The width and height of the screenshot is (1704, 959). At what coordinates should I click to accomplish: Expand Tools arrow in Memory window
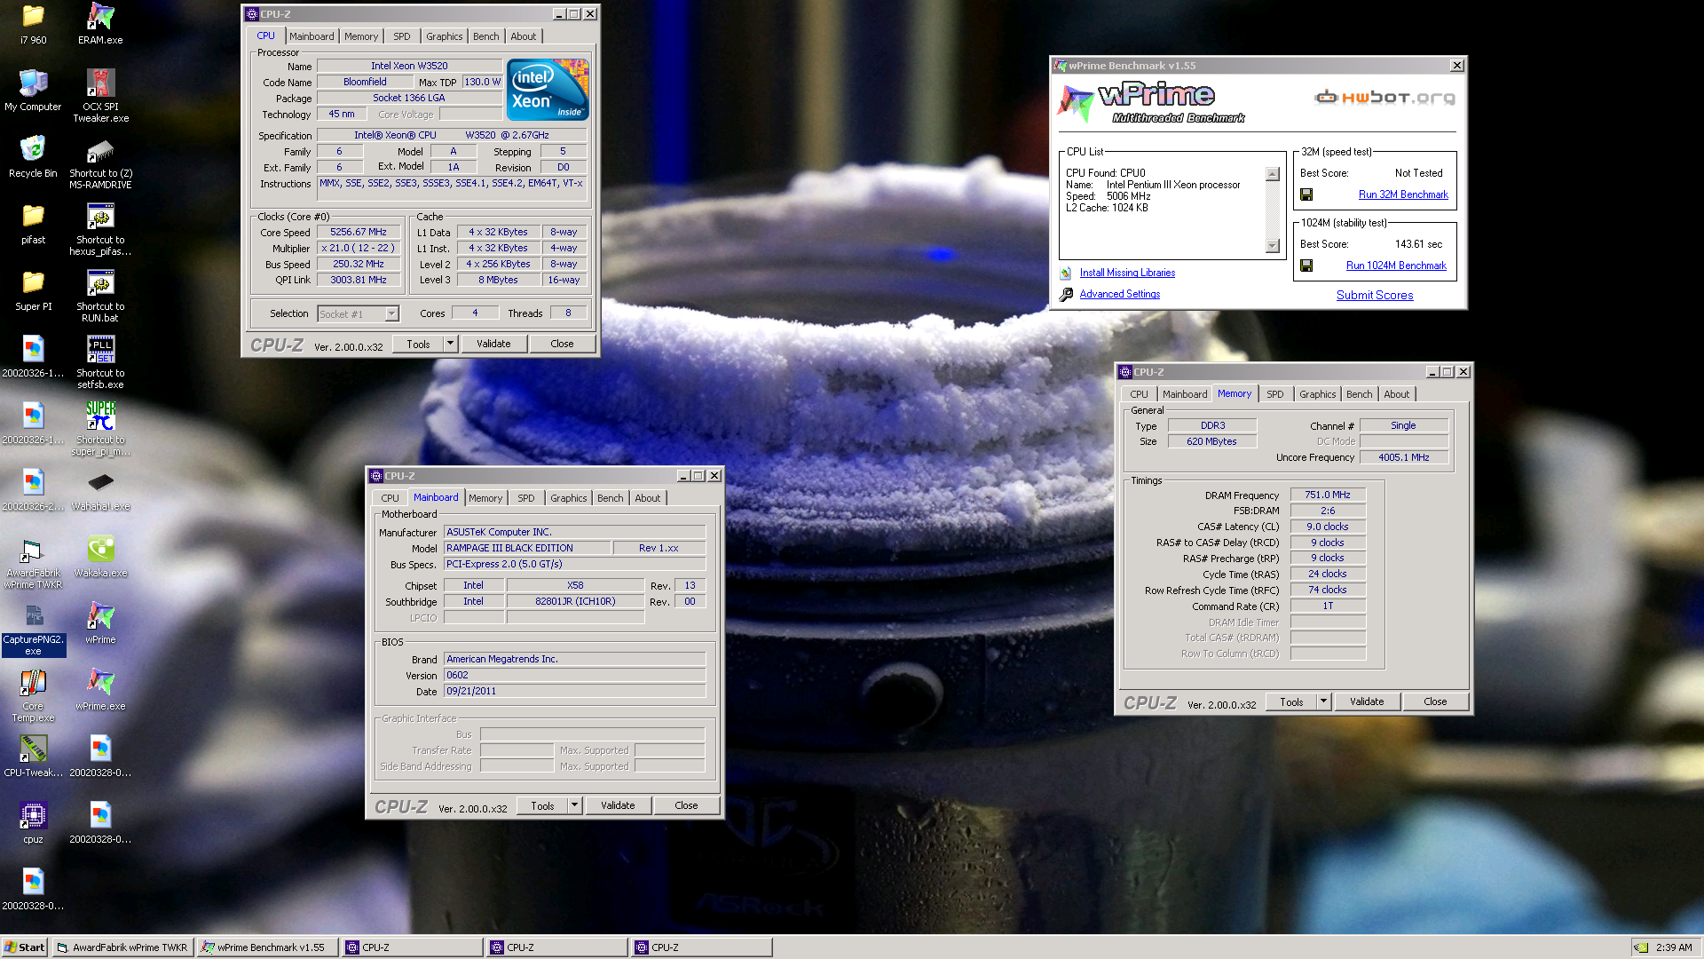click(x=1323, y=701)
